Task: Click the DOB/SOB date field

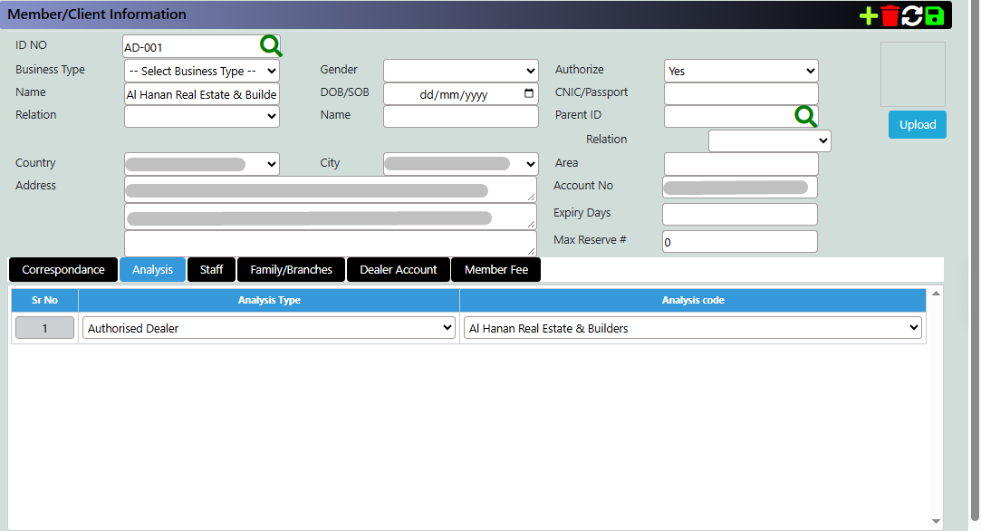Action: tap(460, 94)
